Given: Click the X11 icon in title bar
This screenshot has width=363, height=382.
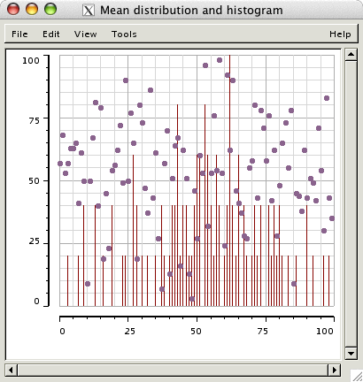Looking at the screenshot, I should tap(89, 11).
